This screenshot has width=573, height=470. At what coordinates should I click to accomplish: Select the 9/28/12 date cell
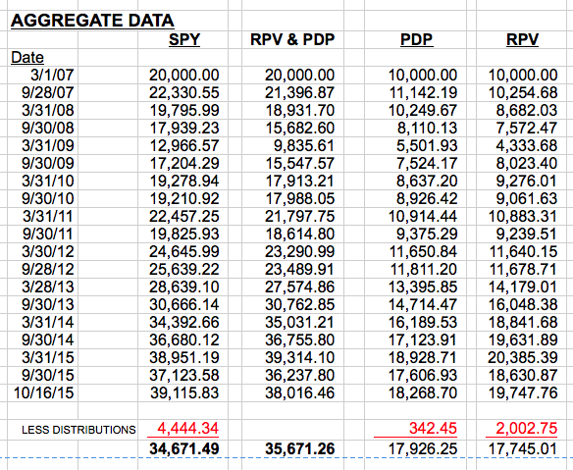(47, 269)
